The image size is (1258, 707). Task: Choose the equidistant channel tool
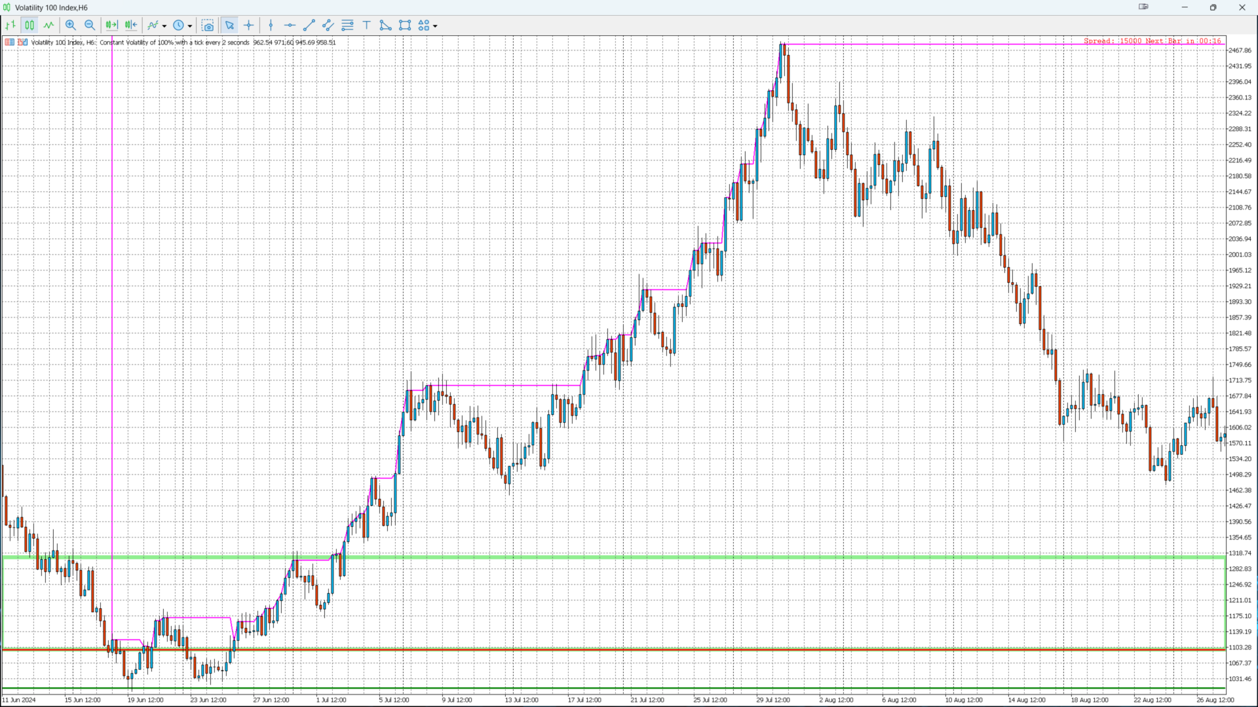pos(328,26)
